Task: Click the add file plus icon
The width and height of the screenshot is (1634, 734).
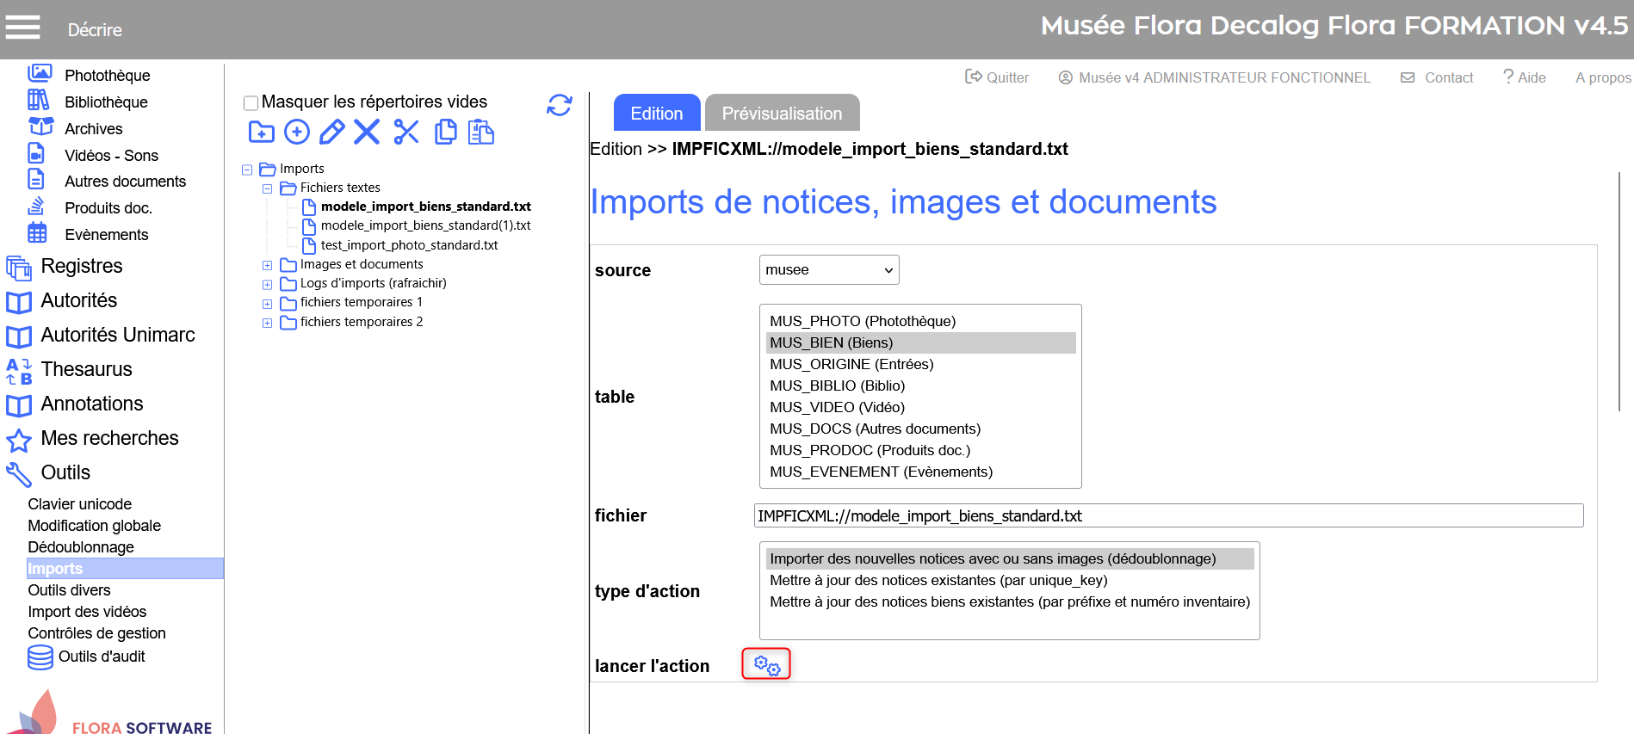Action: pos(297,132)
